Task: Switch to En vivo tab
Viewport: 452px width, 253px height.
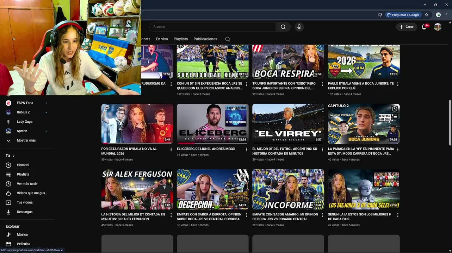Action: click(162, 39)
